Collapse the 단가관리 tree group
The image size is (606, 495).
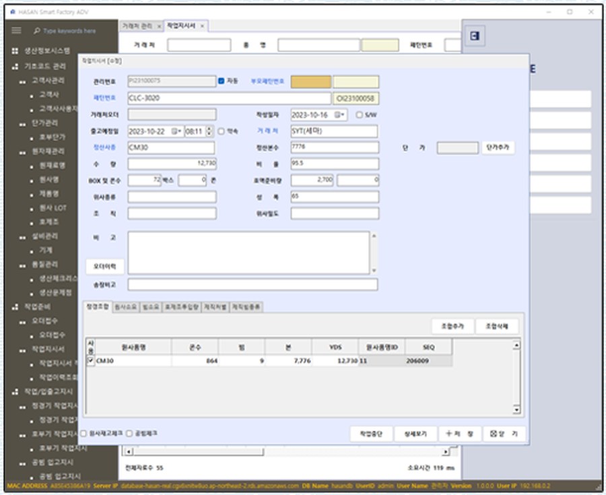[22, 124]
